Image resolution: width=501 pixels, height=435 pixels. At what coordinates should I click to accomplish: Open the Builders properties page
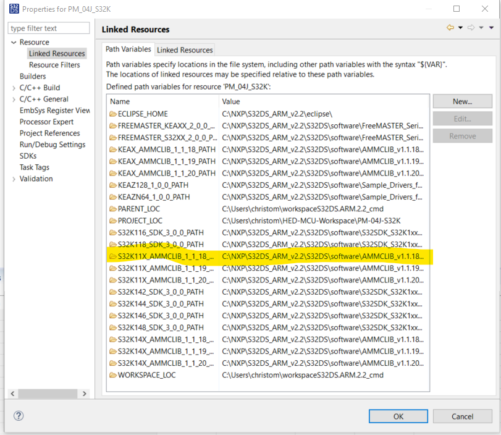pyautogui.click(x=33, y=77)
